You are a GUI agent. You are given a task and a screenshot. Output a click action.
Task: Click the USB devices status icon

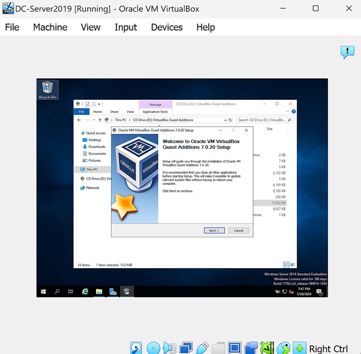[x=202, y=348]
